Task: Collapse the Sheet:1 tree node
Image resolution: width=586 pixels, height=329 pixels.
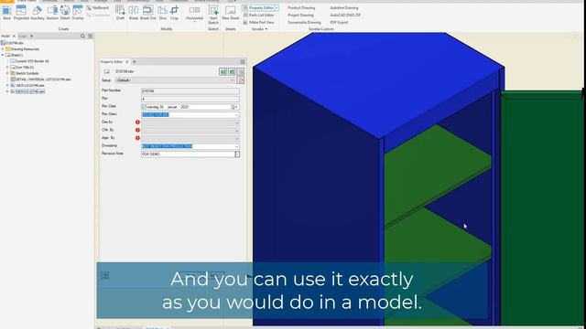Action: point(3,55)
